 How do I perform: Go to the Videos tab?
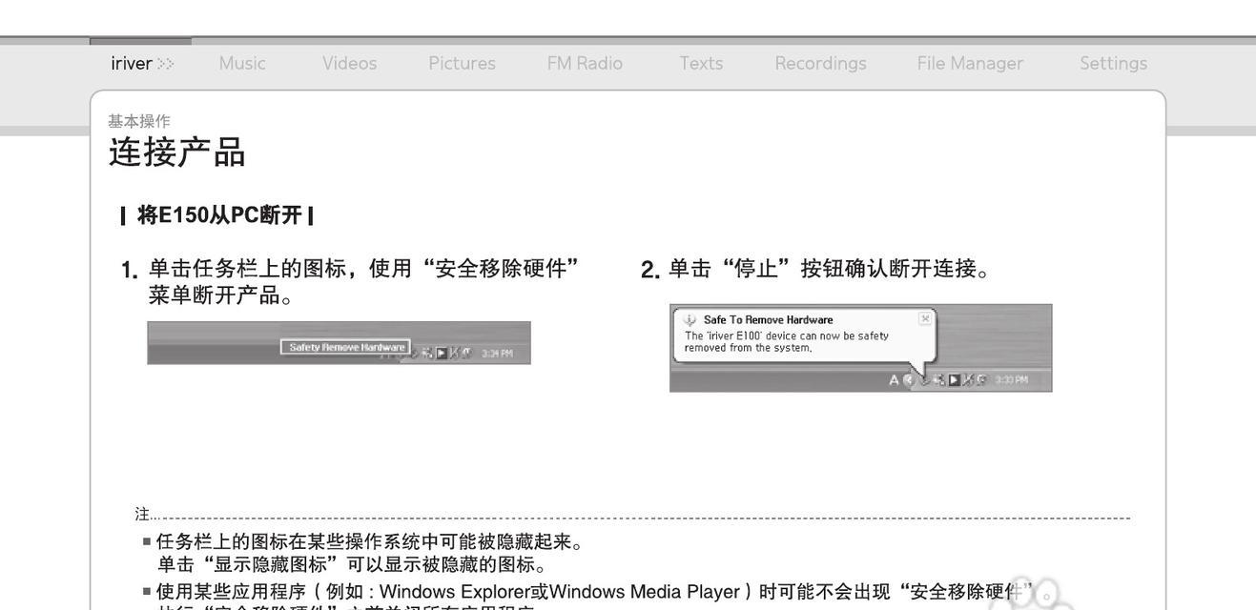pyautogui.click(x=350, y=64)
